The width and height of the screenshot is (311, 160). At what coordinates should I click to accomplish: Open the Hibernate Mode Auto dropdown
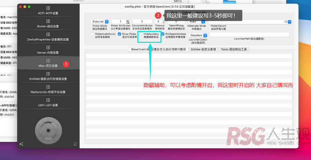point(196,21)
